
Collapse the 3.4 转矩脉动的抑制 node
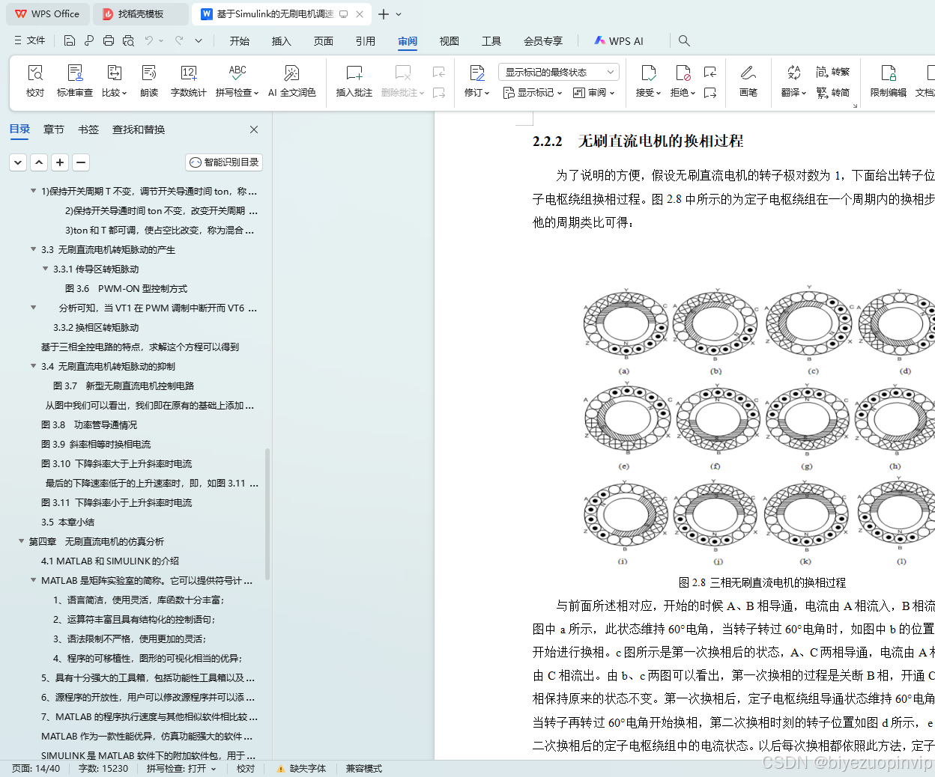point(33,366)
